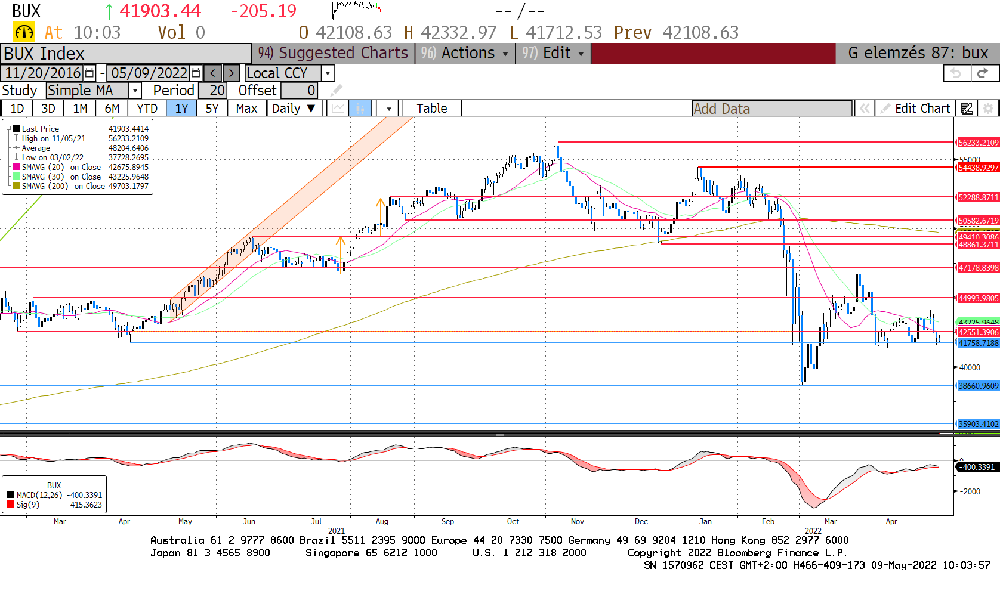Click the yellow gauge icon near At

tap(24, 32)
